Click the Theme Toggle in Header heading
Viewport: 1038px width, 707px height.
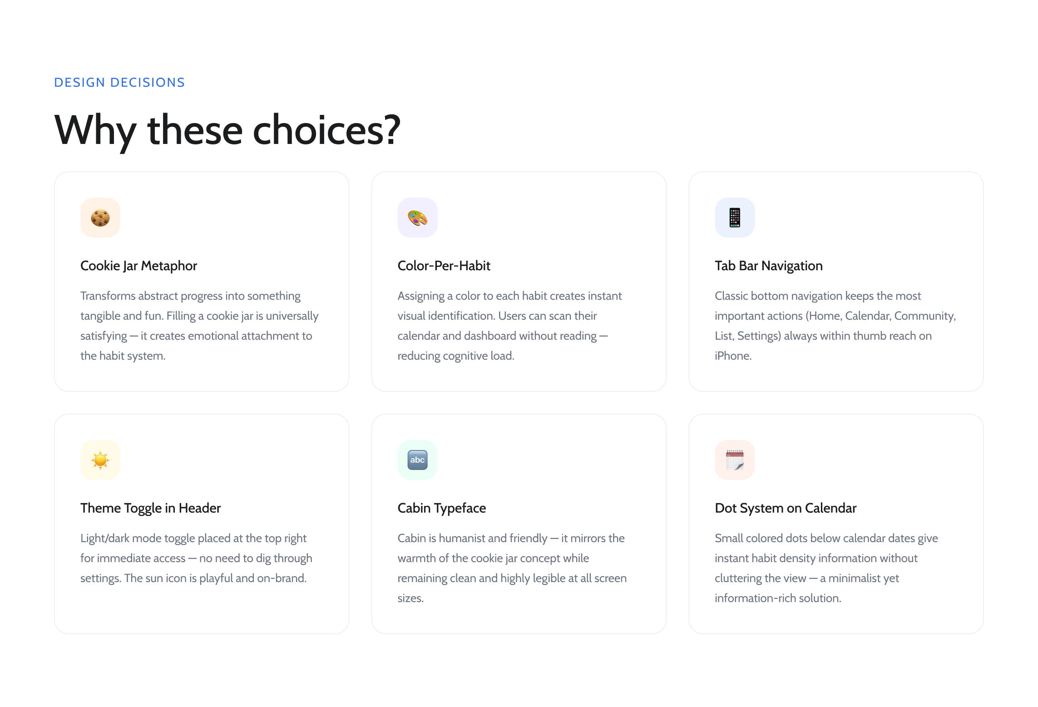[x=150, y=508]
